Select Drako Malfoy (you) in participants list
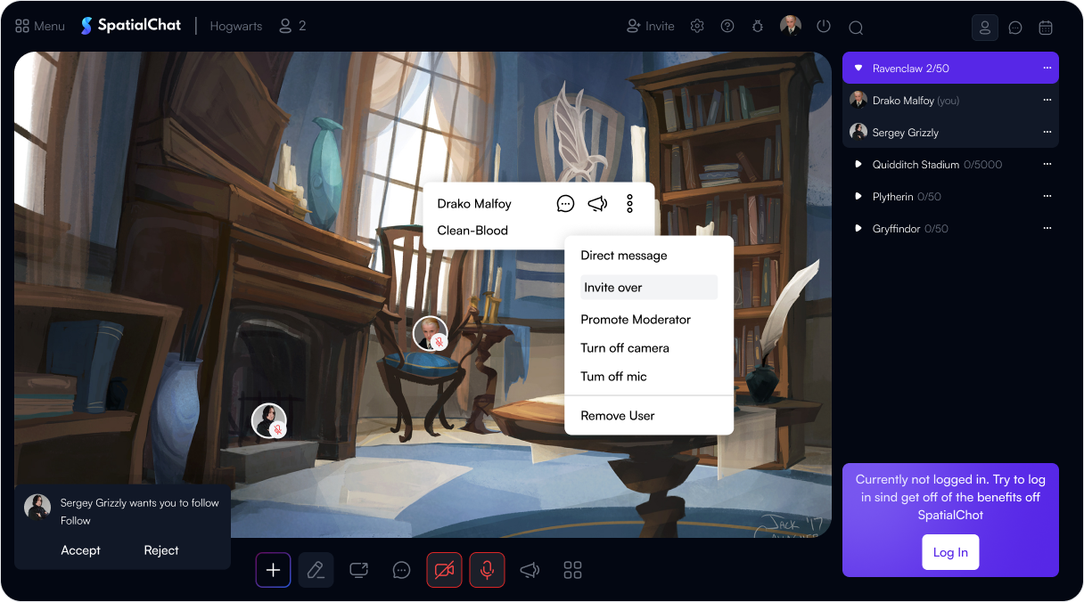Viewport: 1084px width, 602px height. coord(950,101)
